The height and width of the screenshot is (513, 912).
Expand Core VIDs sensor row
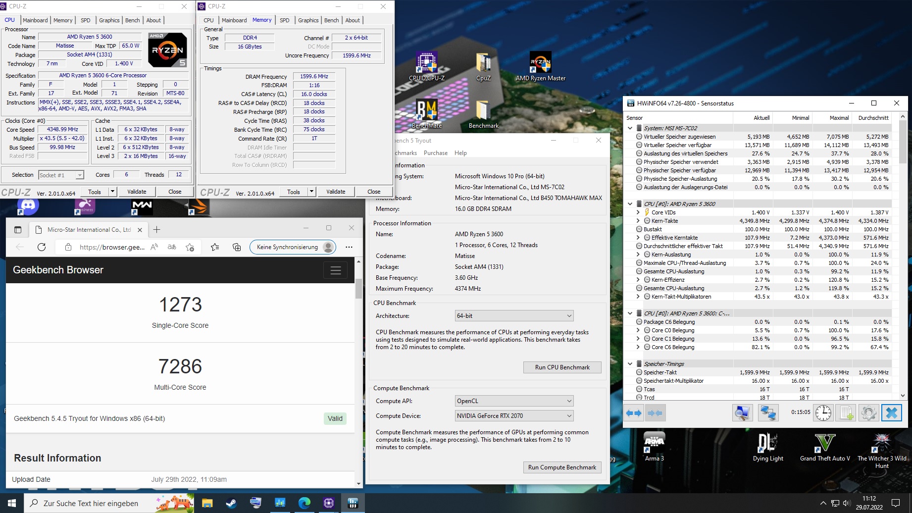pos(638,212)
